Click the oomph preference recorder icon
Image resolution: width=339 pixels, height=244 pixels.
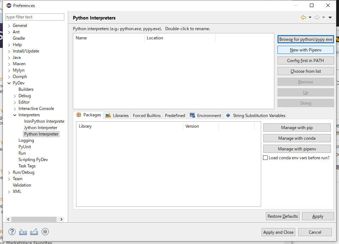[x=45, y=232]
